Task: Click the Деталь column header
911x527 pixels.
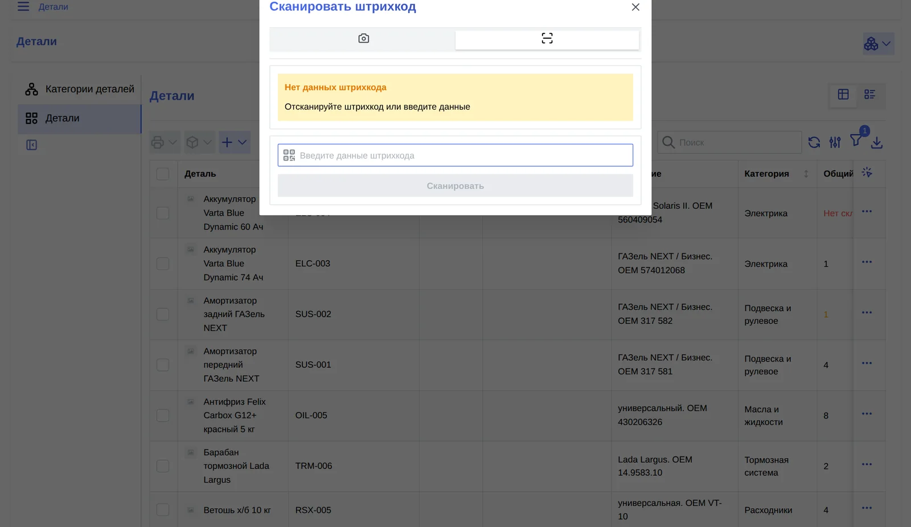Action: click(200, 174)
